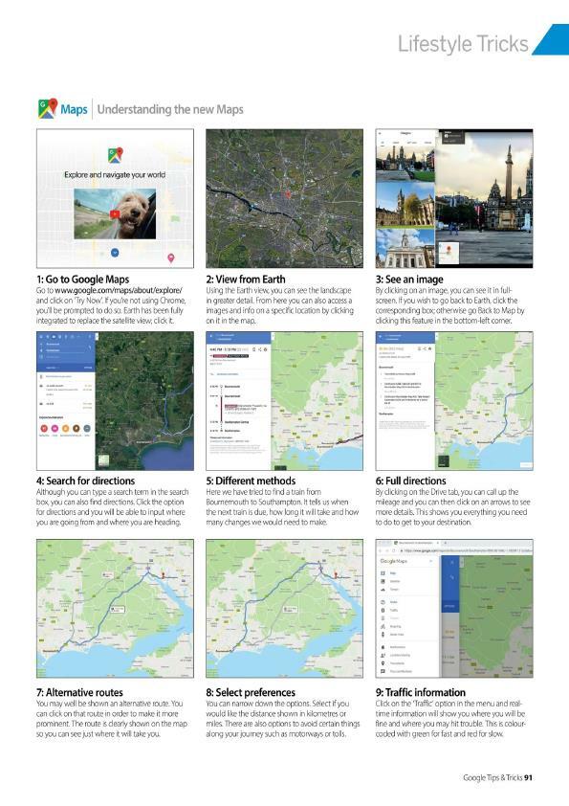Click the red destination marker on the alternative routes map
The height and width of the screenshot is (806, 569).
click(164, 574)
